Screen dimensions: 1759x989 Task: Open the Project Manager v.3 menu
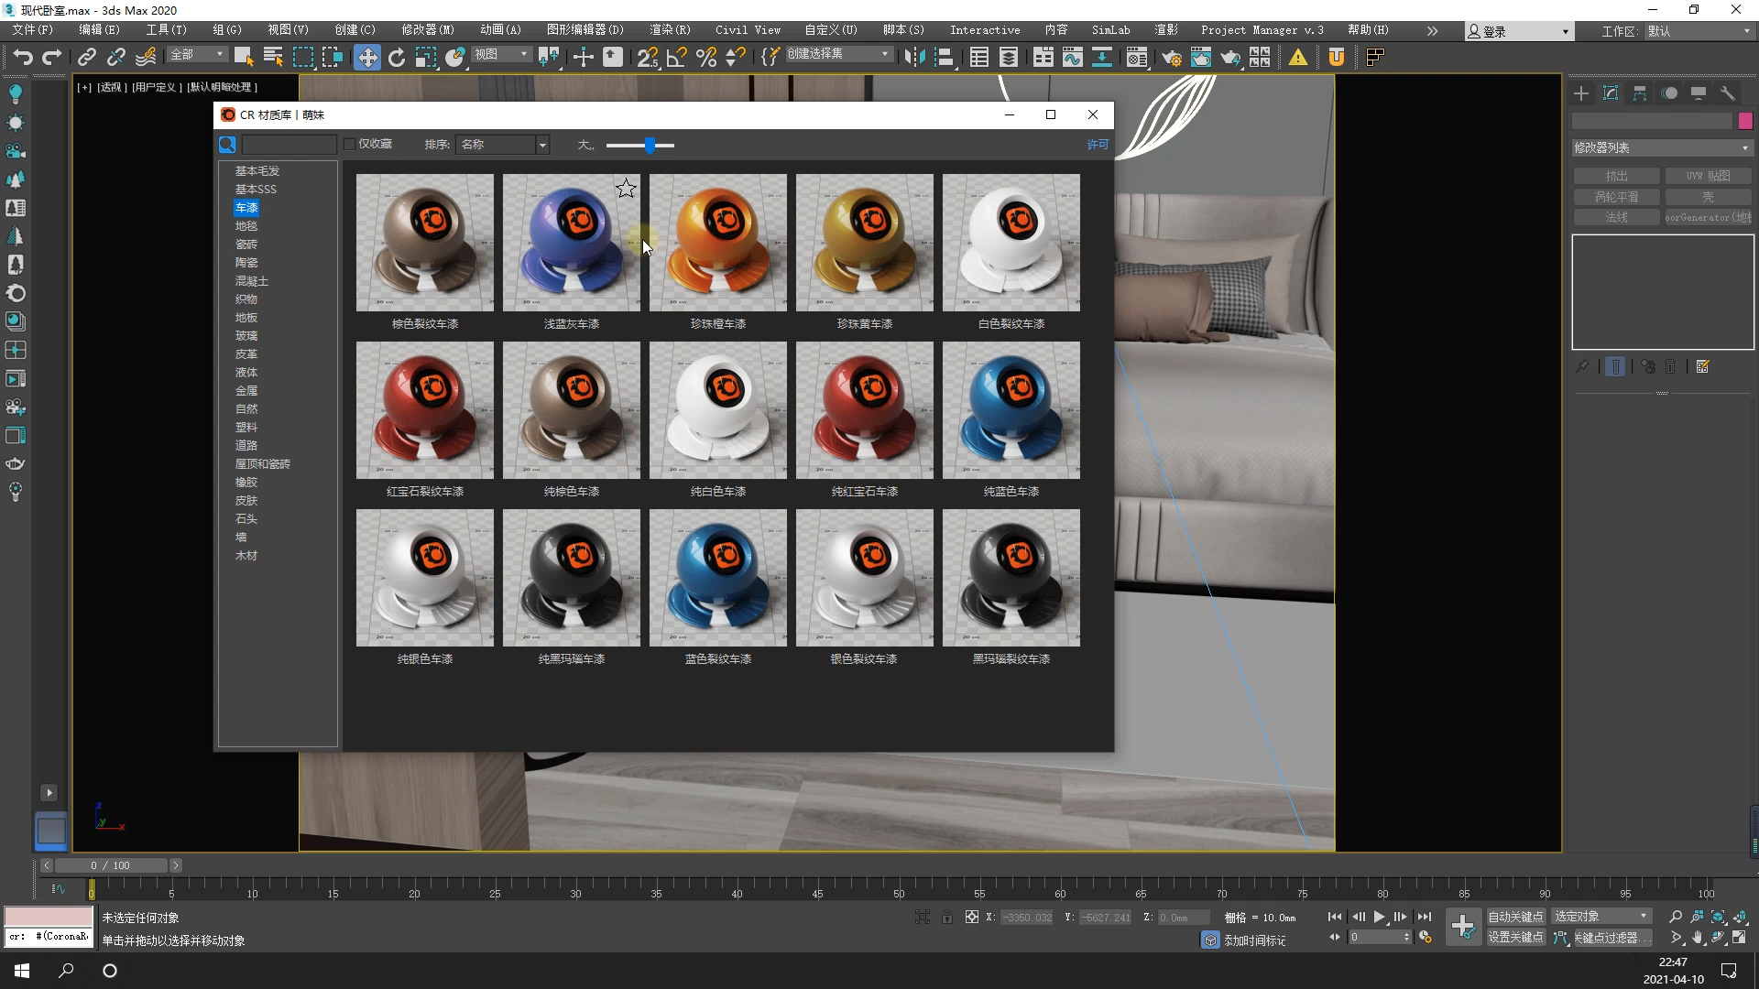[1262, 30]
